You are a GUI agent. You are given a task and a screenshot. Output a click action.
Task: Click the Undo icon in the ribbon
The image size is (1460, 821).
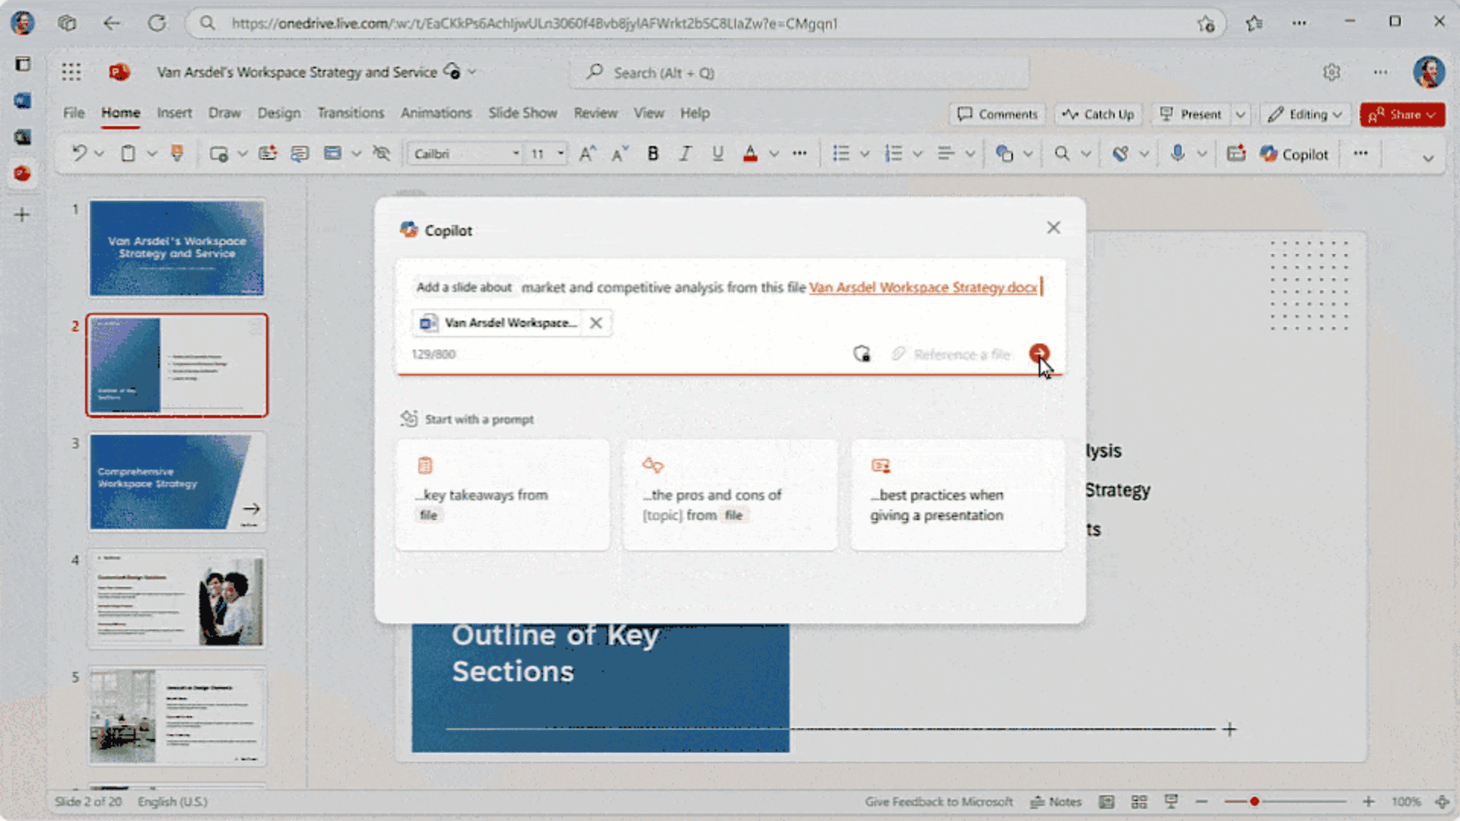click(x=79, y=154)
